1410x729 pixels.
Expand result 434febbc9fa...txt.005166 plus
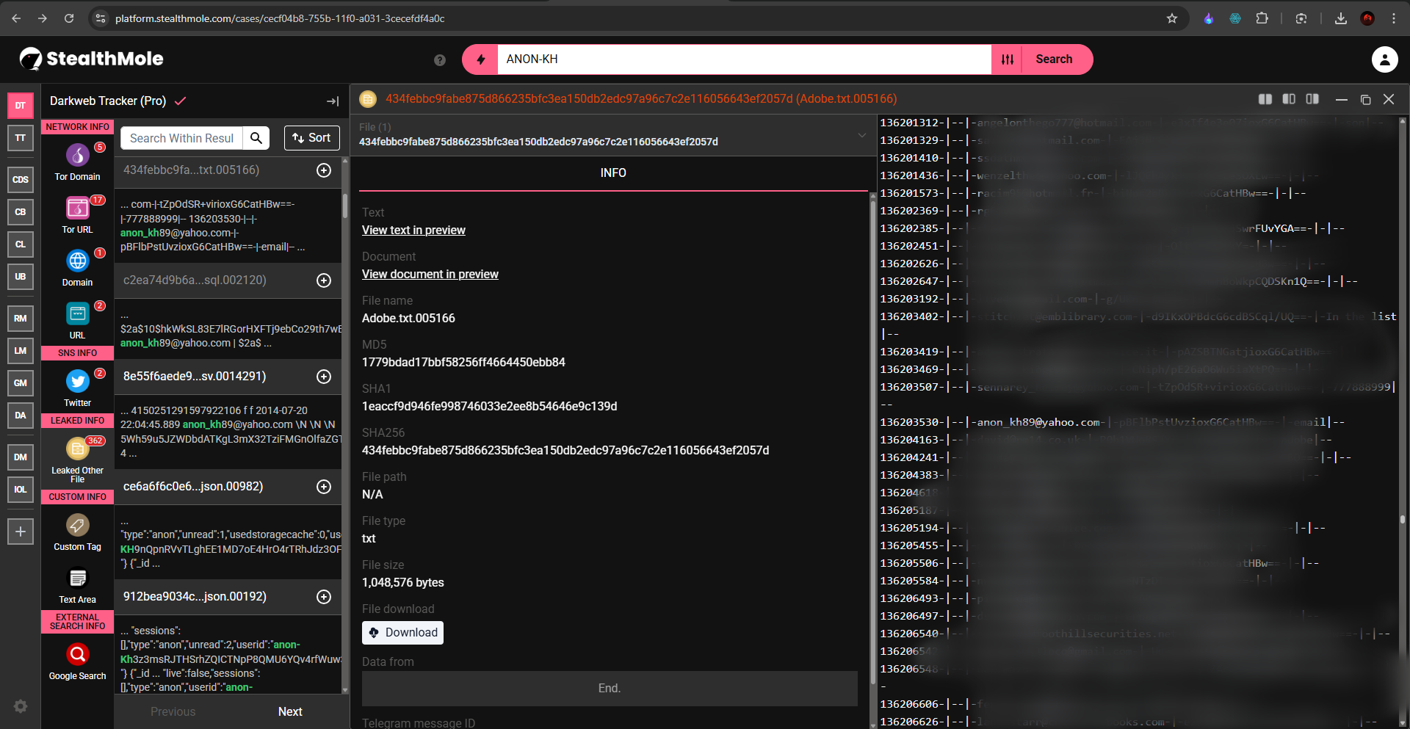[324, 170]
